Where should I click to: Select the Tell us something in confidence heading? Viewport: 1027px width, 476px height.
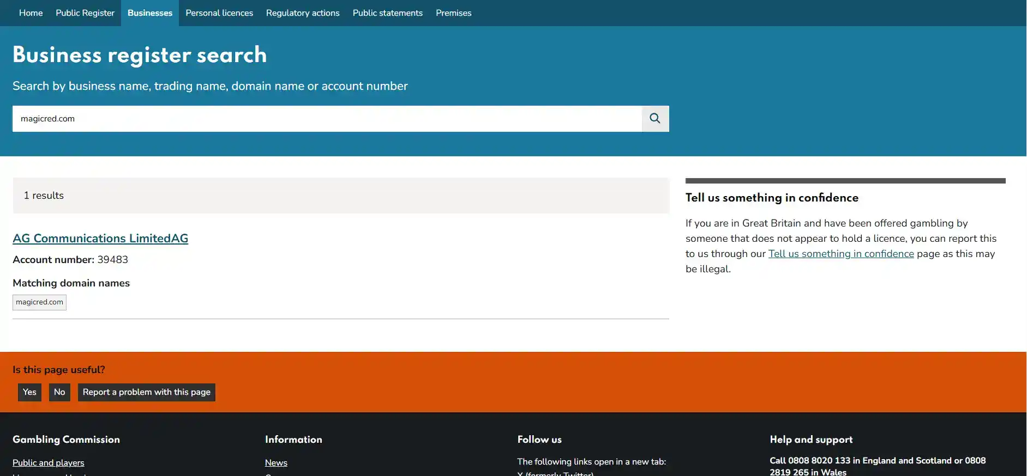[772, 198]
